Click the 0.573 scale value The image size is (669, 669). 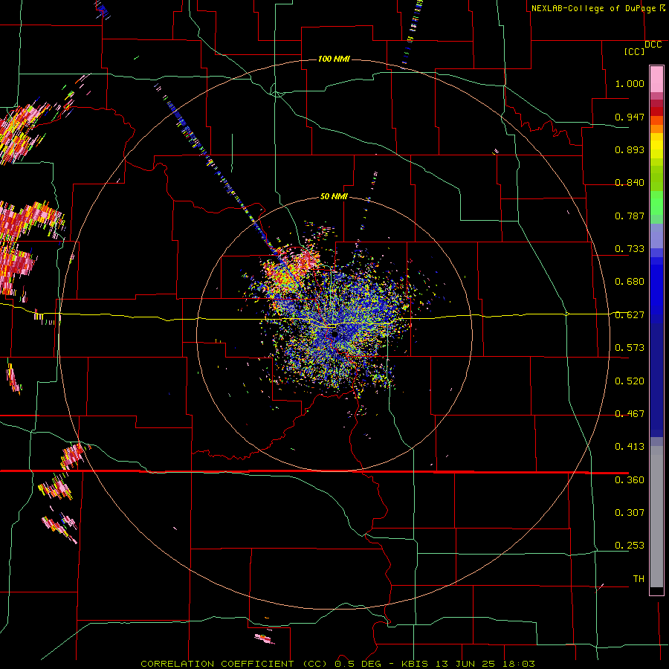click(x=630, y=347)
